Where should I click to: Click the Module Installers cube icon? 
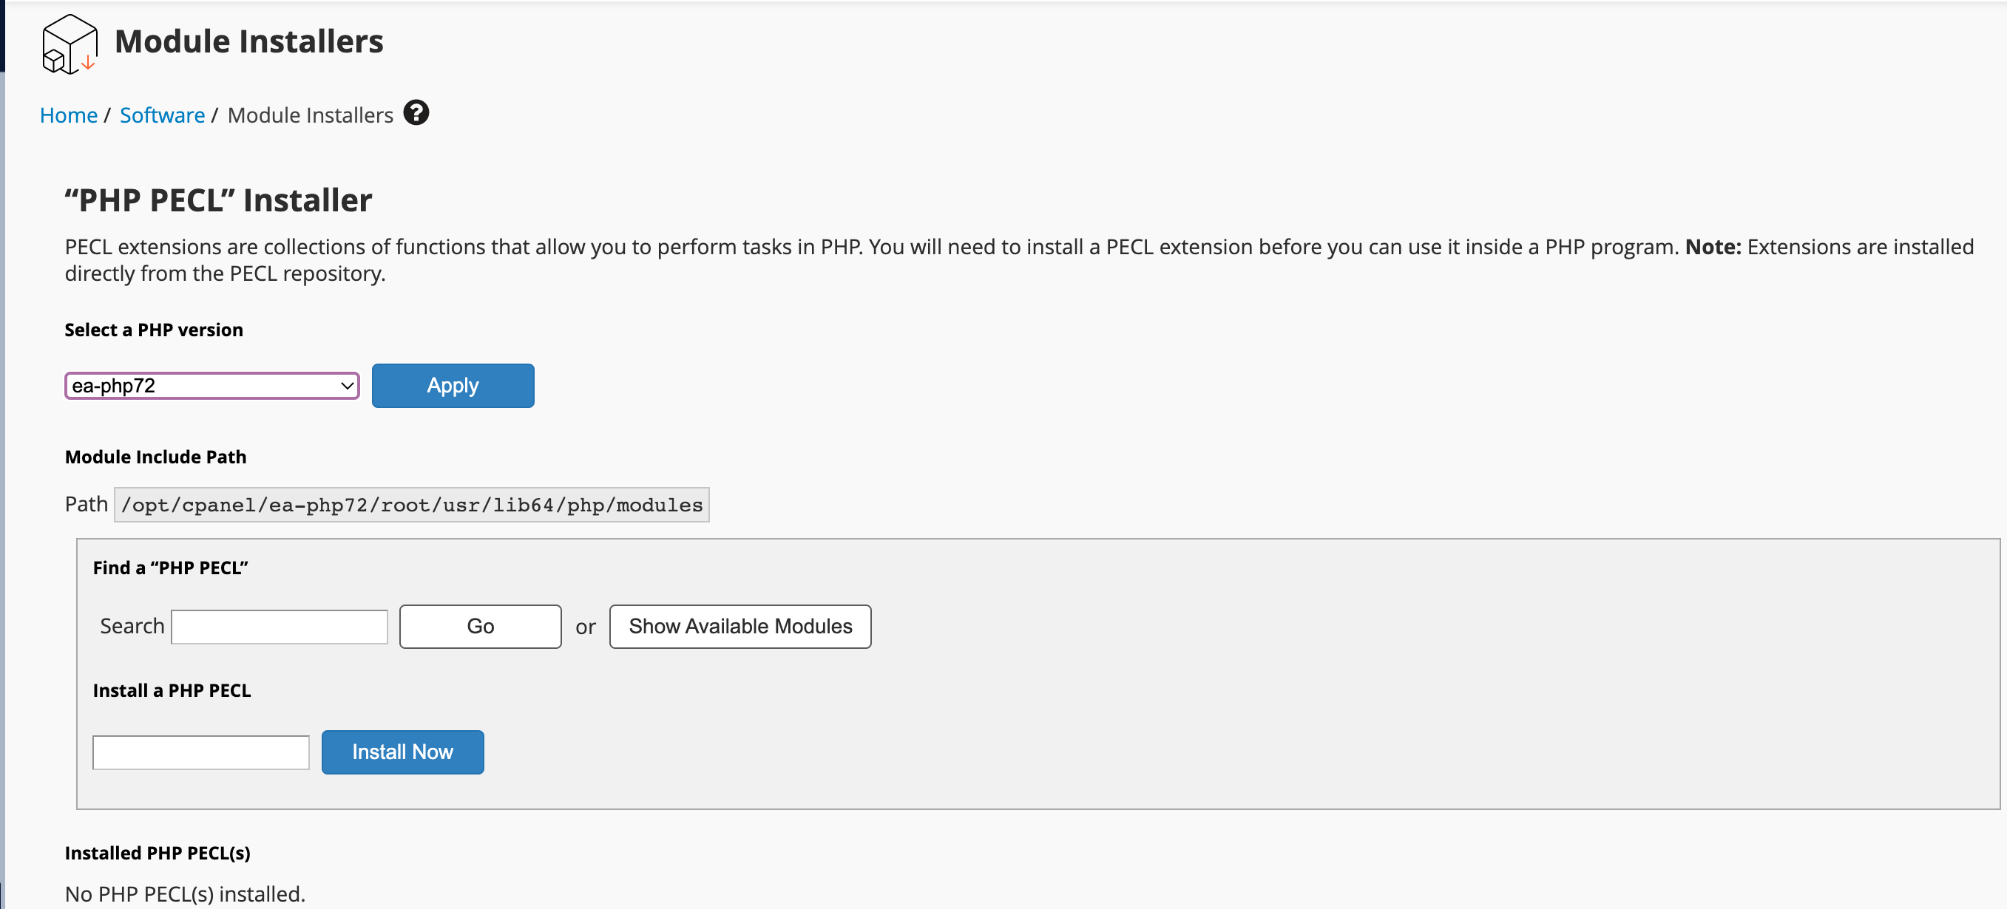point(70,44)
